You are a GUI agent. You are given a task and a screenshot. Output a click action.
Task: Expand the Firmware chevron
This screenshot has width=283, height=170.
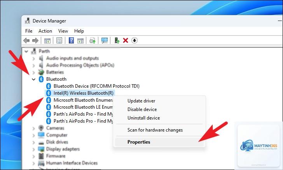pos(33,156)
